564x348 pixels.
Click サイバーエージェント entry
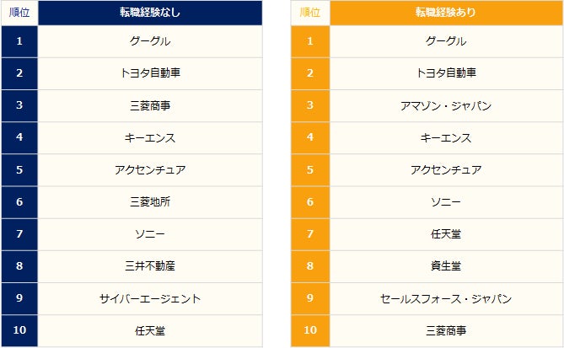coord(150,298)
